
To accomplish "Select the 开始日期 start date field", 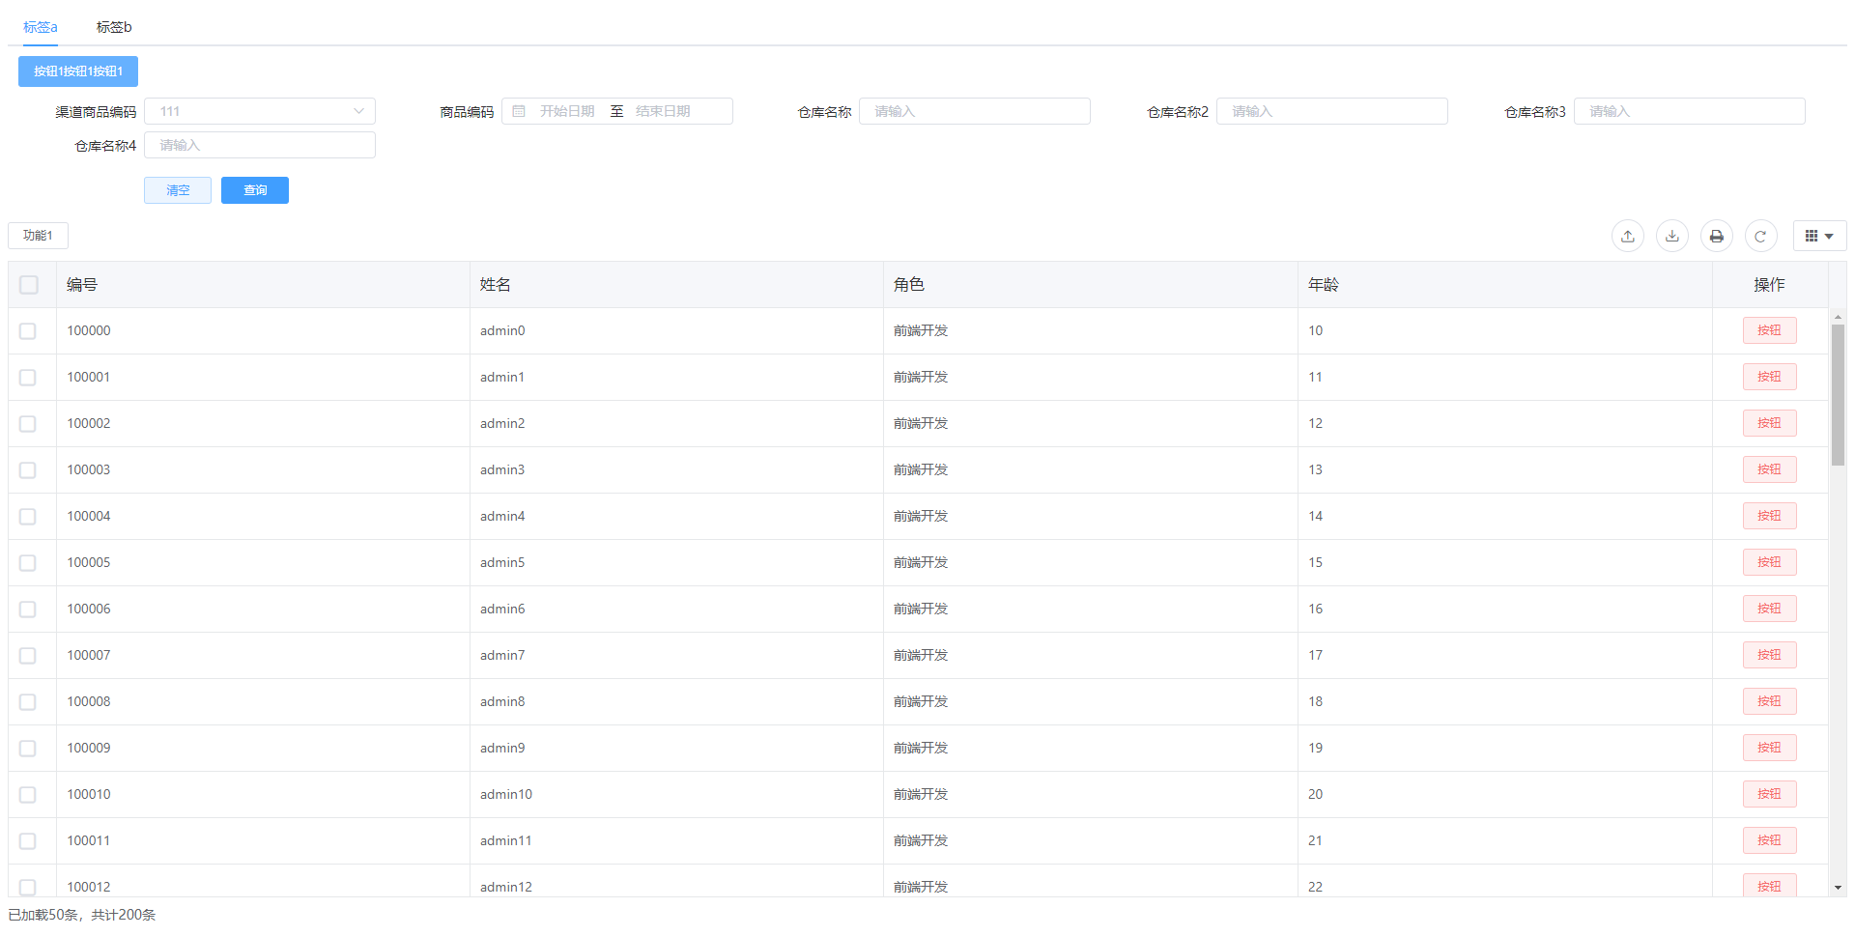I will [567, 111].
